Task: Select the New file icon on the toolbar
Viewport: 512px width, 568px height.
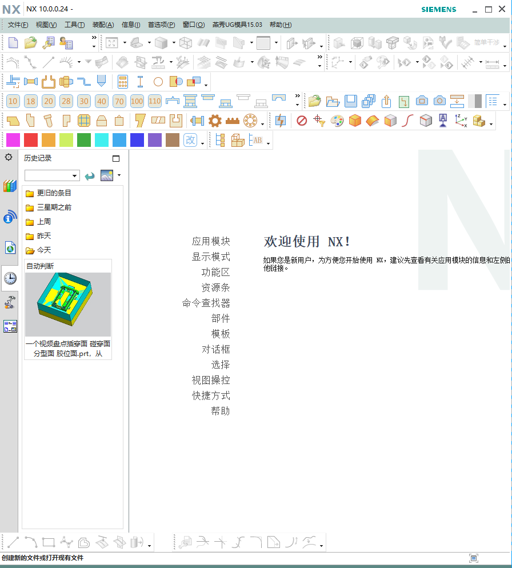Action: (x=14, y=42)
